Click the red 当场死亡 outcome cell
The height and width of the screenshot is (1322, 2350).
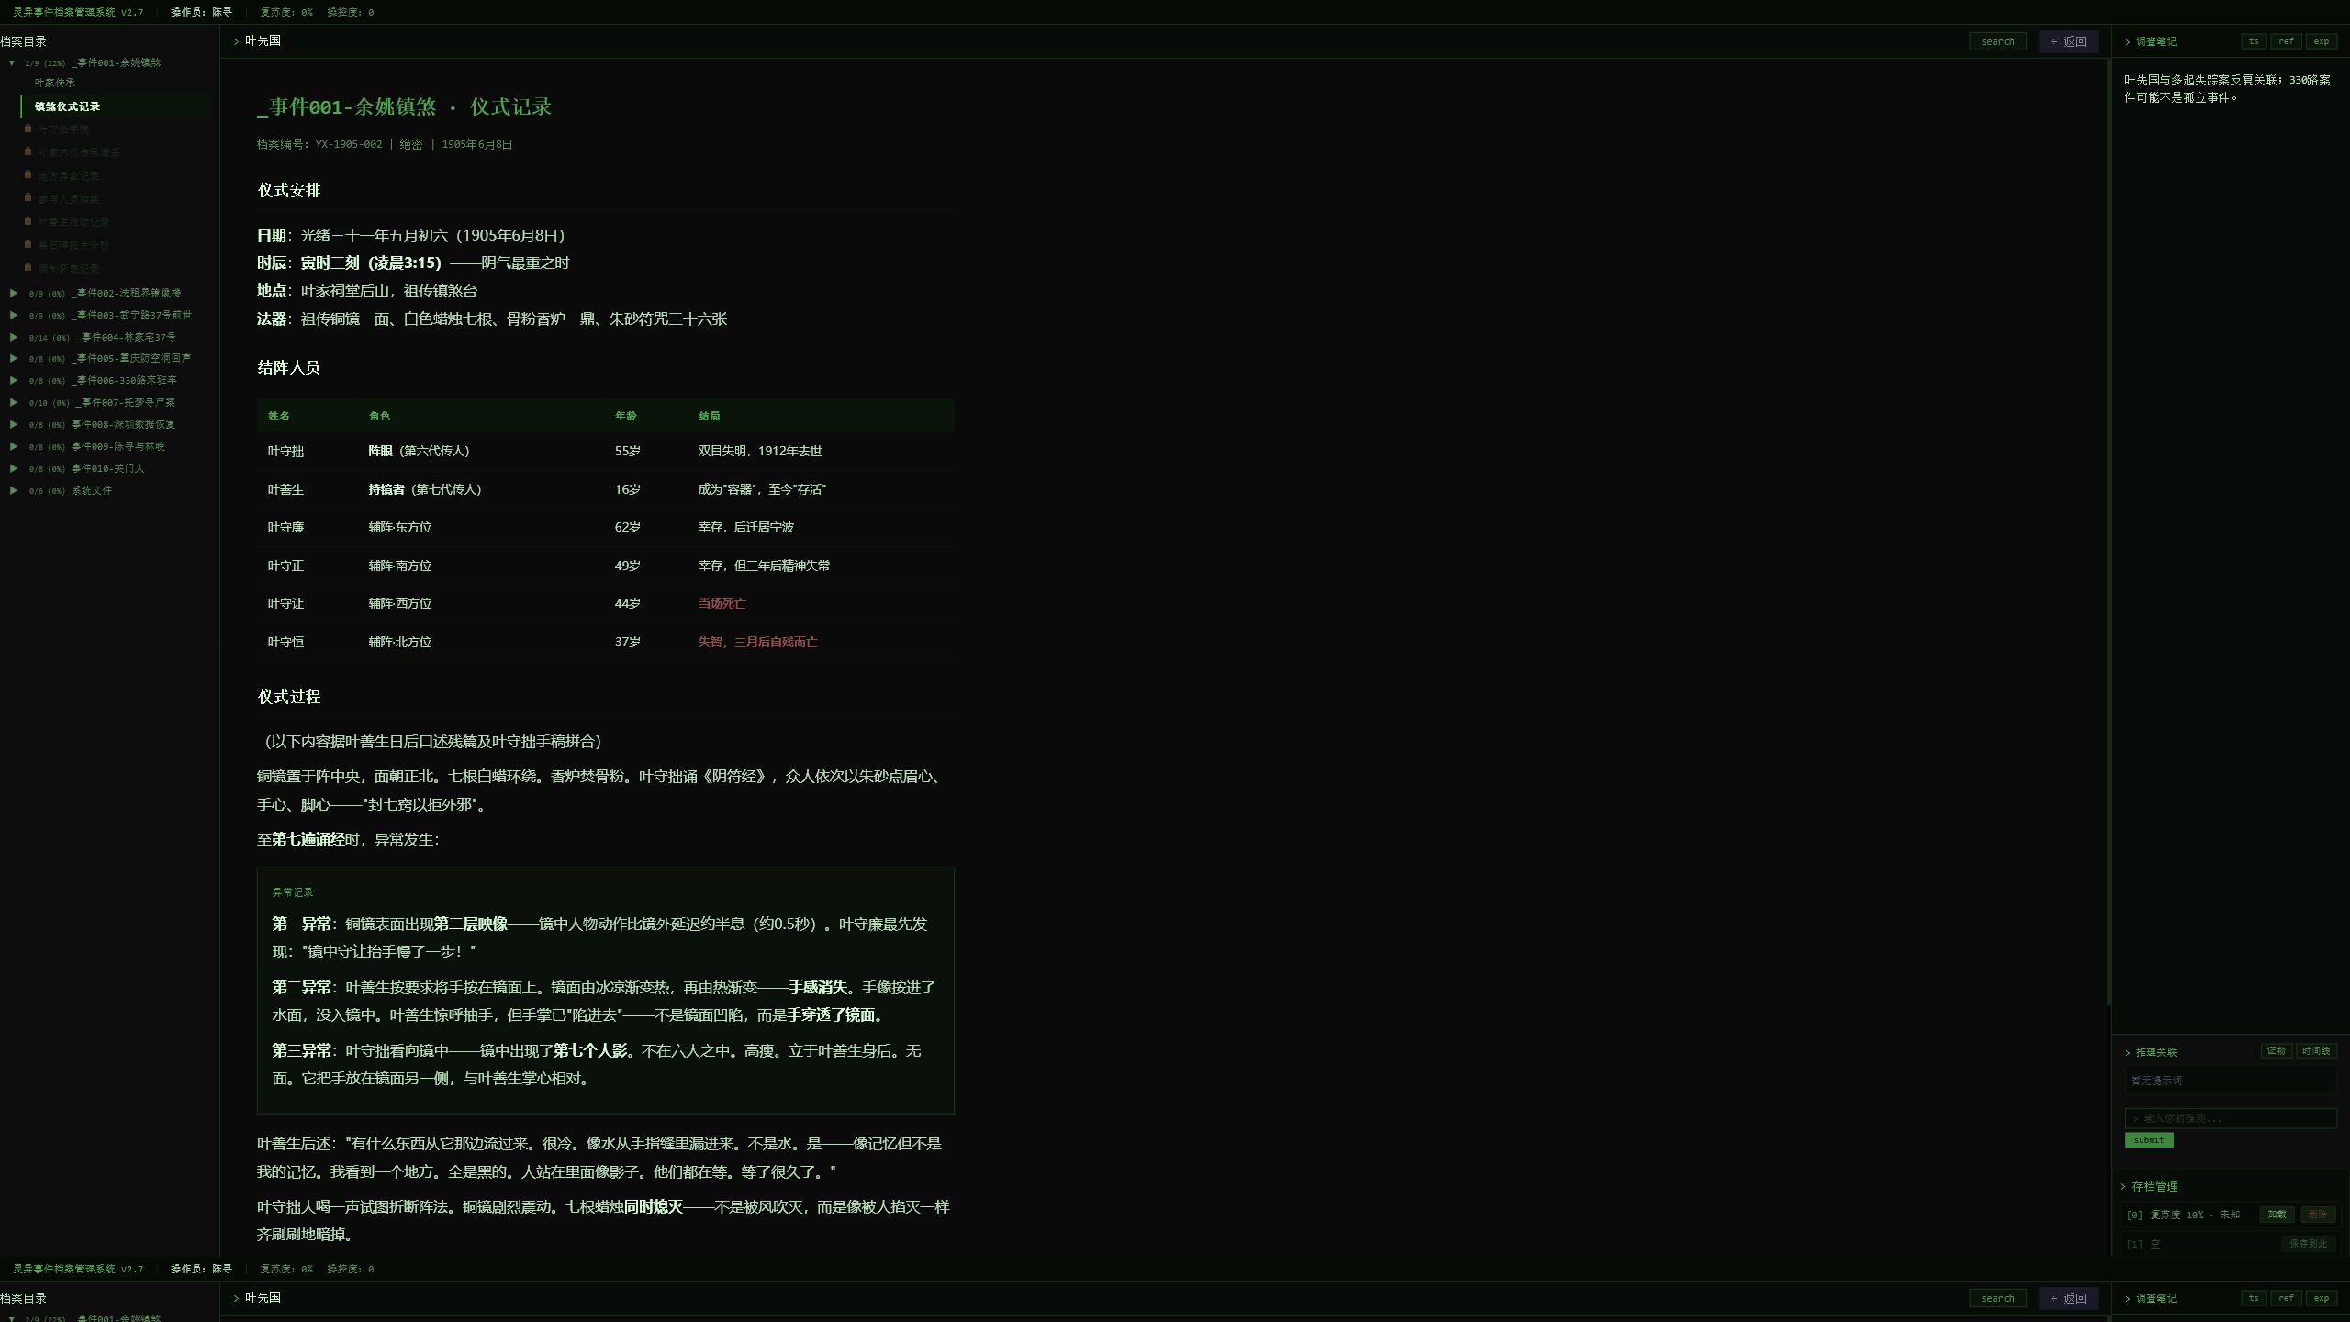coord(722,604)
